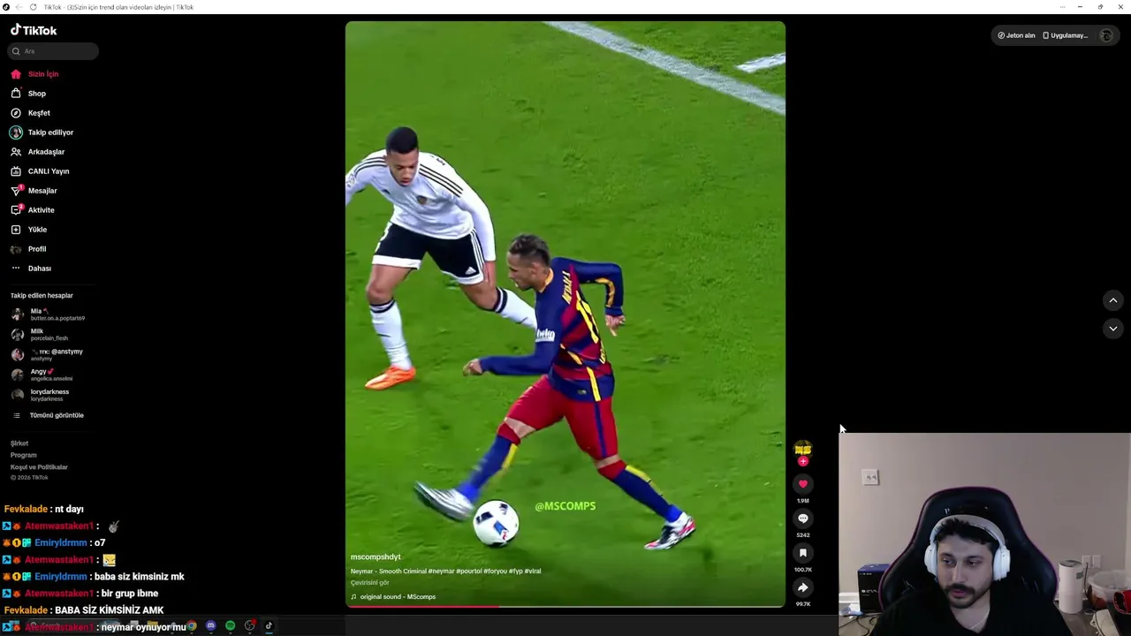
Task: Click the Mesajlar paper-plane icon
Action: [16, 191]
